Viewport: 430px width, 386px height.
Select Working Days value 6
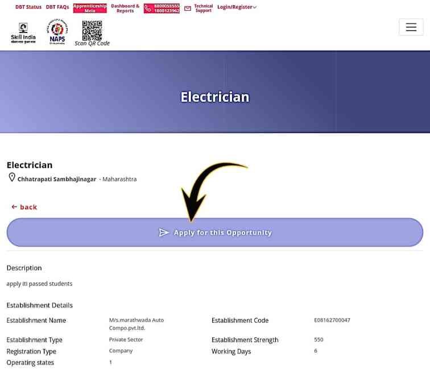(x=316, y=351)
